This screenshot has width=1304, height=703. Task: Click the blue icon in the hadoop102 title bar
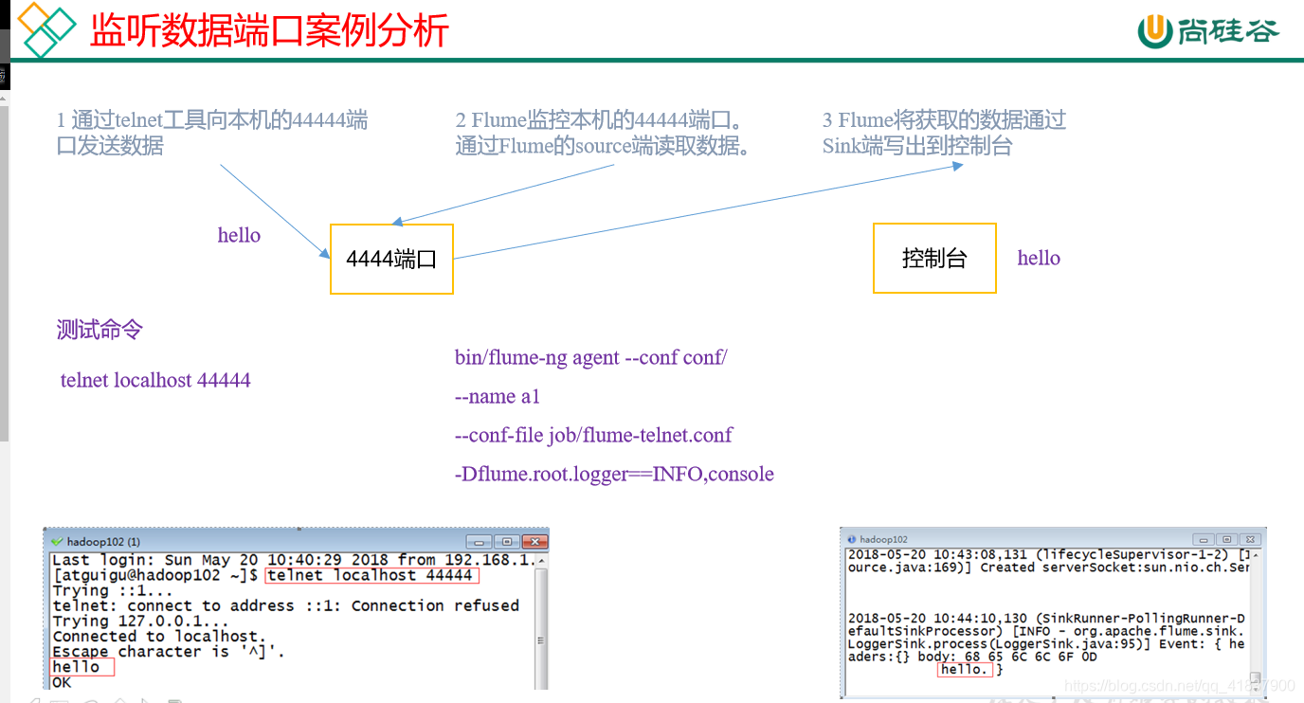(851, 539)
